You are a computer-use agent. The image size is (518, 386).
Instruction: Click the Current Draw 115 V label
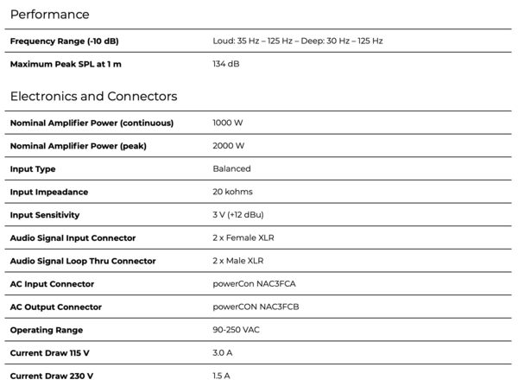pyautogui.click(x=51, y=353)
